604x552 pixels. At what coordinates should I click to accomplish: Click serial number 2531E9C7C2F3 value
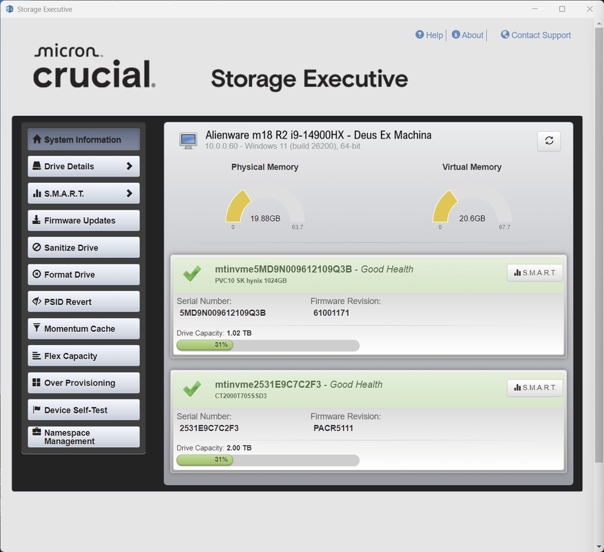tap(209, 428)
